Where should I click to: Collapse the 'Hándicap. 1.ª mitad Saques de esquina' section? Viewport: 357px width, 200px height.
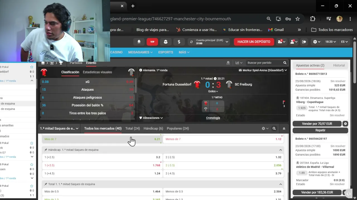click(281, 150)
